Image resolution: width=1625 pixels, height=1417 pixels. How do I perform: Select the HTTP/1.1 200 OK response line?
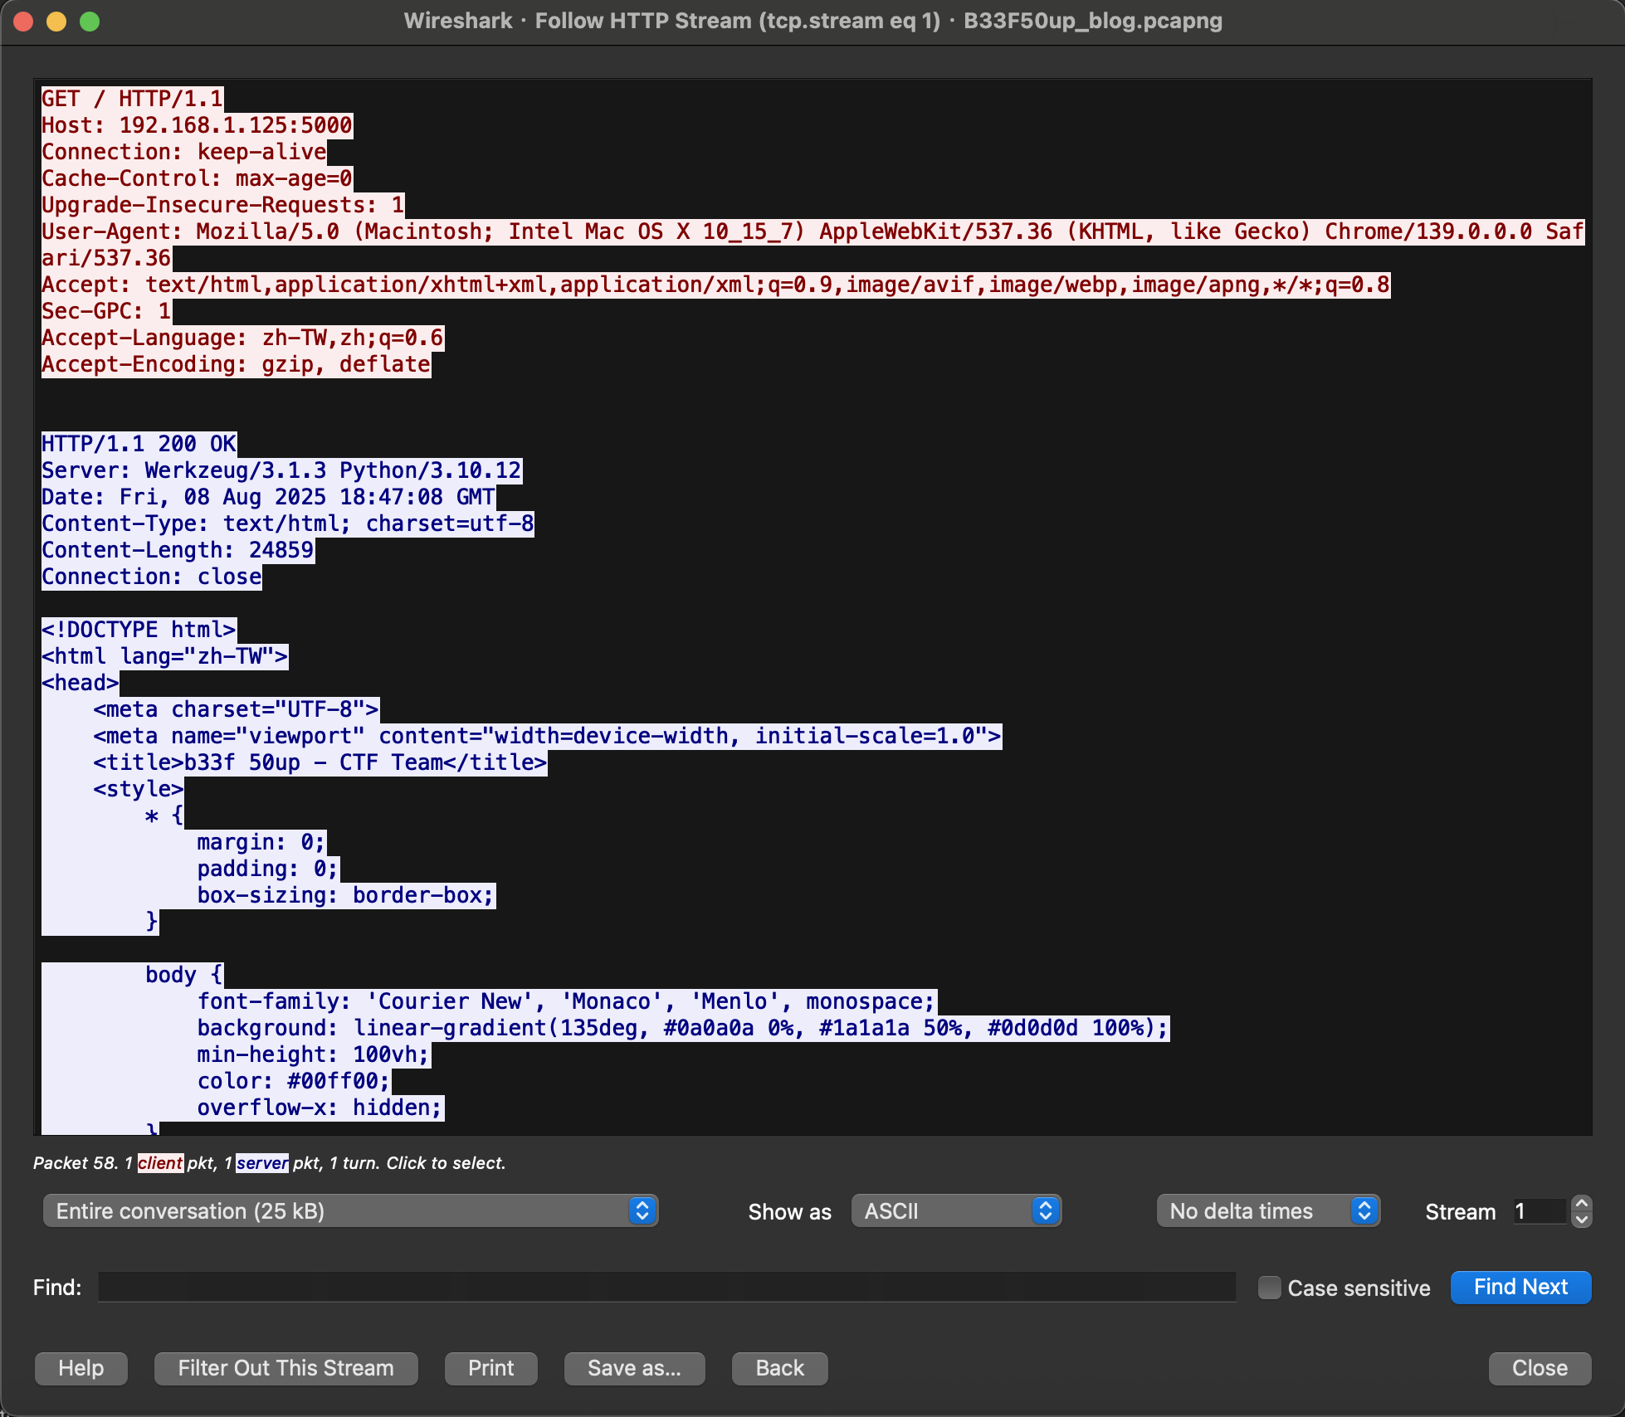[139, 444]
